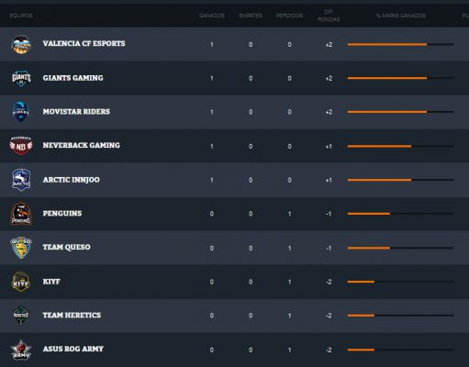Click the PERDIDOS column header
This screenshot has height=367, width=469.
pyautogui.click(x=289, y=16)
